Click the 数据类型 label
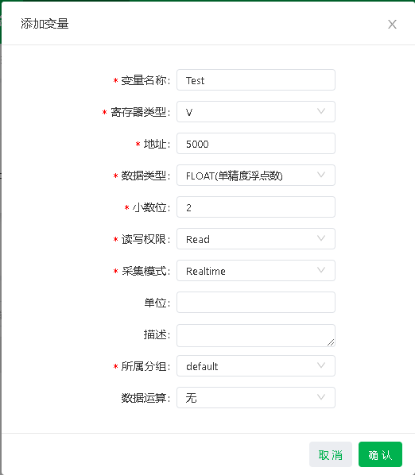415x475 pixels. pos(145,176)
